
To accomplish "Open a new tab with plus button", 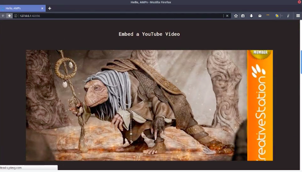I will (50, 8).
